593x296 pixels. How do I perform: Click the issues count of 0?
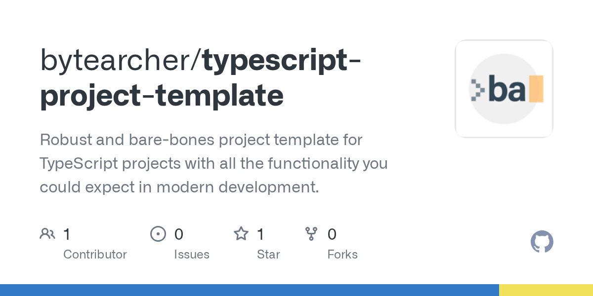178,234
